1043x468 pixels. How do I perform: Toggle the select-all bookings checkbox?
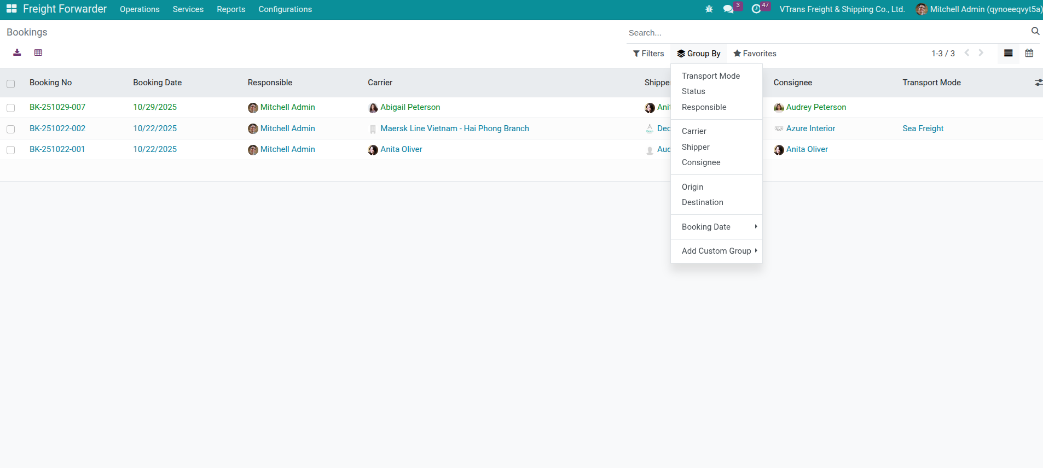[x=11, y=84]
